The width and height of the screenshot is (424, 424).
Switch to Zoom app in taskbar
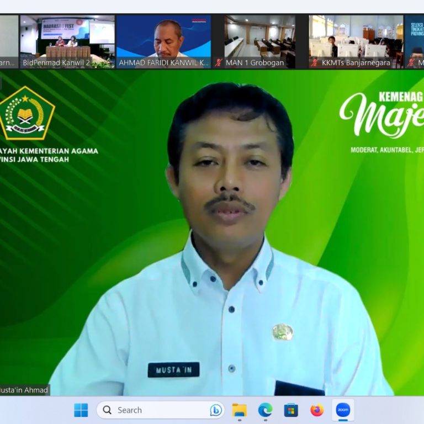tap(343, 410)
